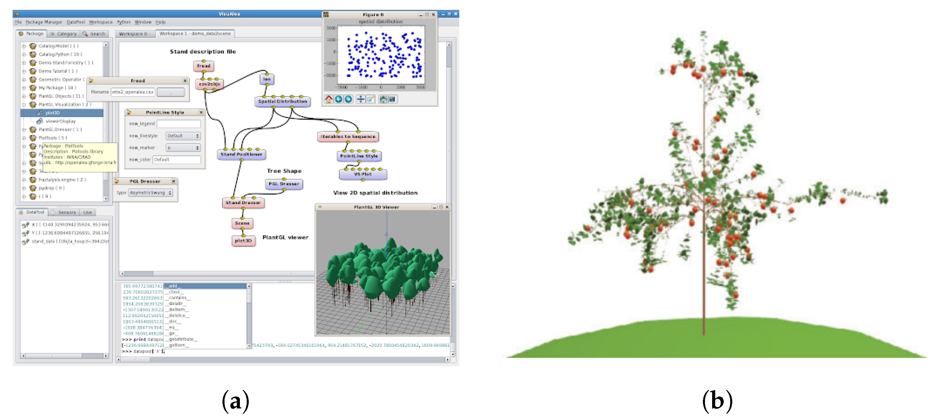Open the Package Manager menu

click(x=44, y=22)
